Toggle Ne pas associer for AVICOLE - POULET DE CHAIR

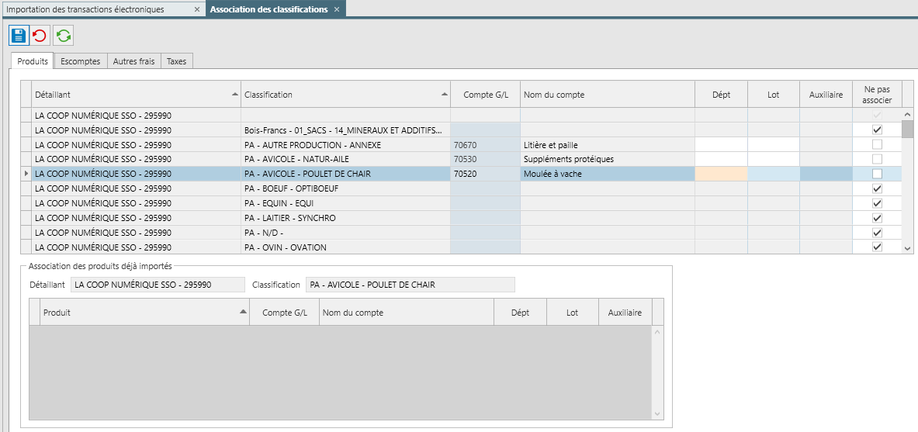click(877, 174)
